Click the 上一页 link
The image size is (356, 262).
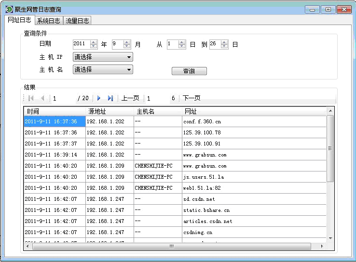pyautogui.click(x=130, y=98)
